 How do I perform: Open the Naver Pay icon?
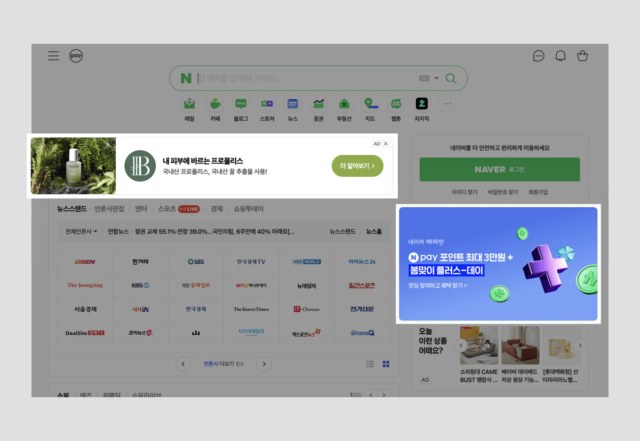(76, 56)
